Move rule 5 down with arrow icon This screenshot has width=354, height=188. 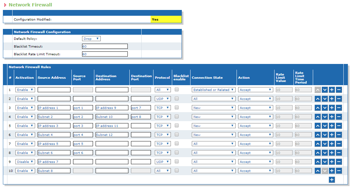pos(325,126)
